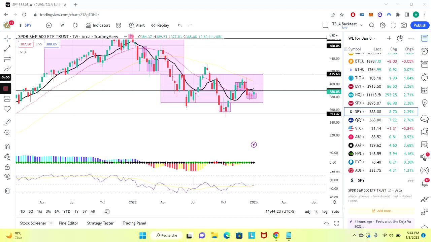
Task: Open watchlist more options menu
Action: pyautogui.click(x=410, y=38)
